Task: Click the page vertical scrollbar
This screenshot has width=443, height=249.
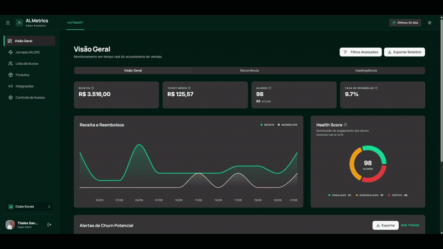Action: point(441,90)
